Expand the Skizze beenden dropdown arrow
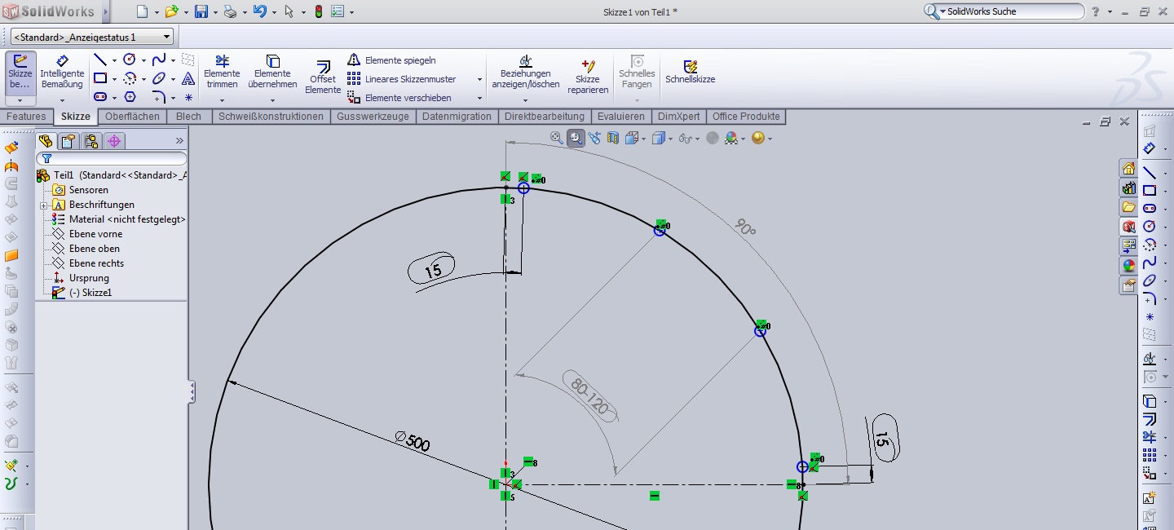This screenshot has height=530, width=1174. [x=20, y=101]
